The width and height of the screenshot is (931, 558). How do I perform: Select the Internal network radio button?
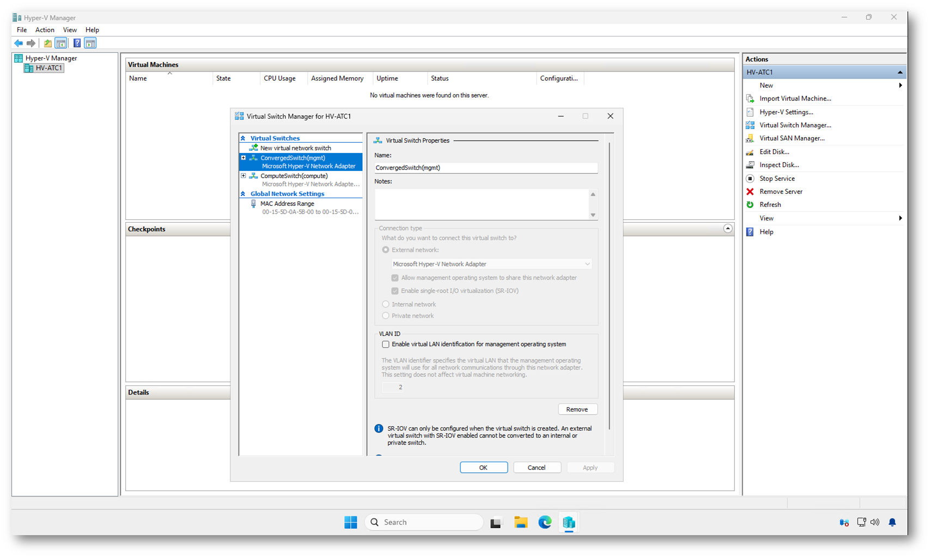386,304
